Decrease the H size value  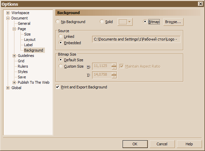(114, 68)
